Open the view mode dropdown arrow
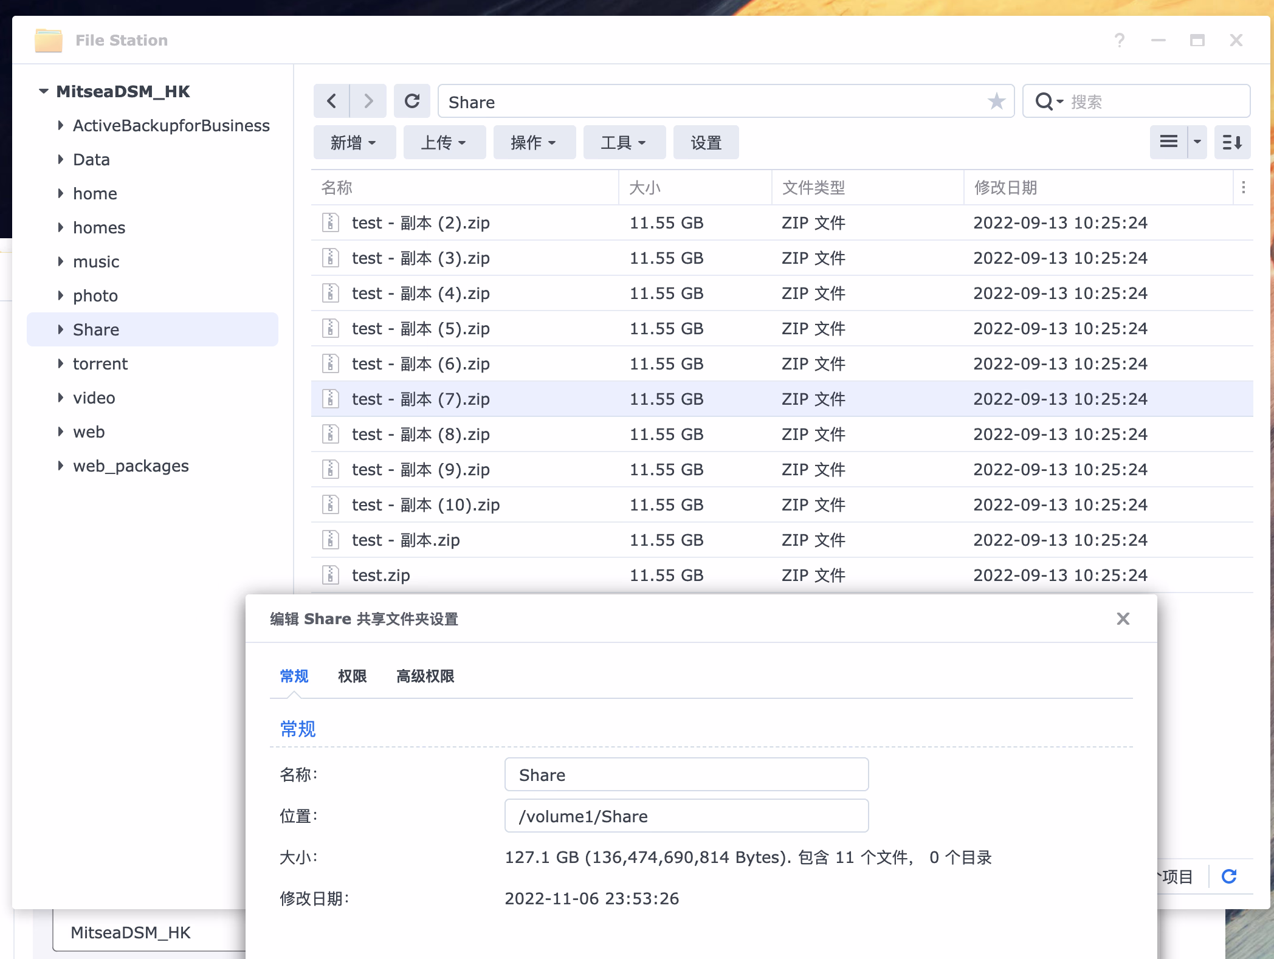Screen dimensions: 1274x959 1197,142
